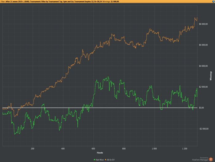Click the $6 000,00 axis label
This screenshot has height=162, width=215.
click(203, 45)
